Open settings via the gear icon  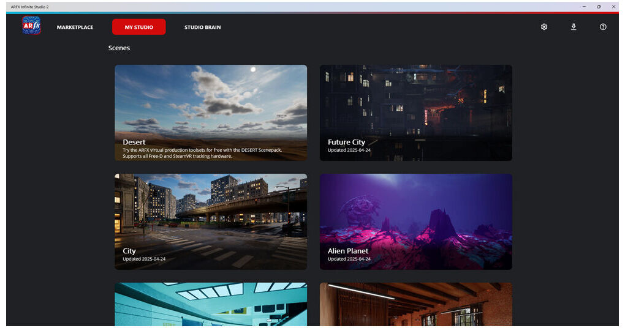544,27
